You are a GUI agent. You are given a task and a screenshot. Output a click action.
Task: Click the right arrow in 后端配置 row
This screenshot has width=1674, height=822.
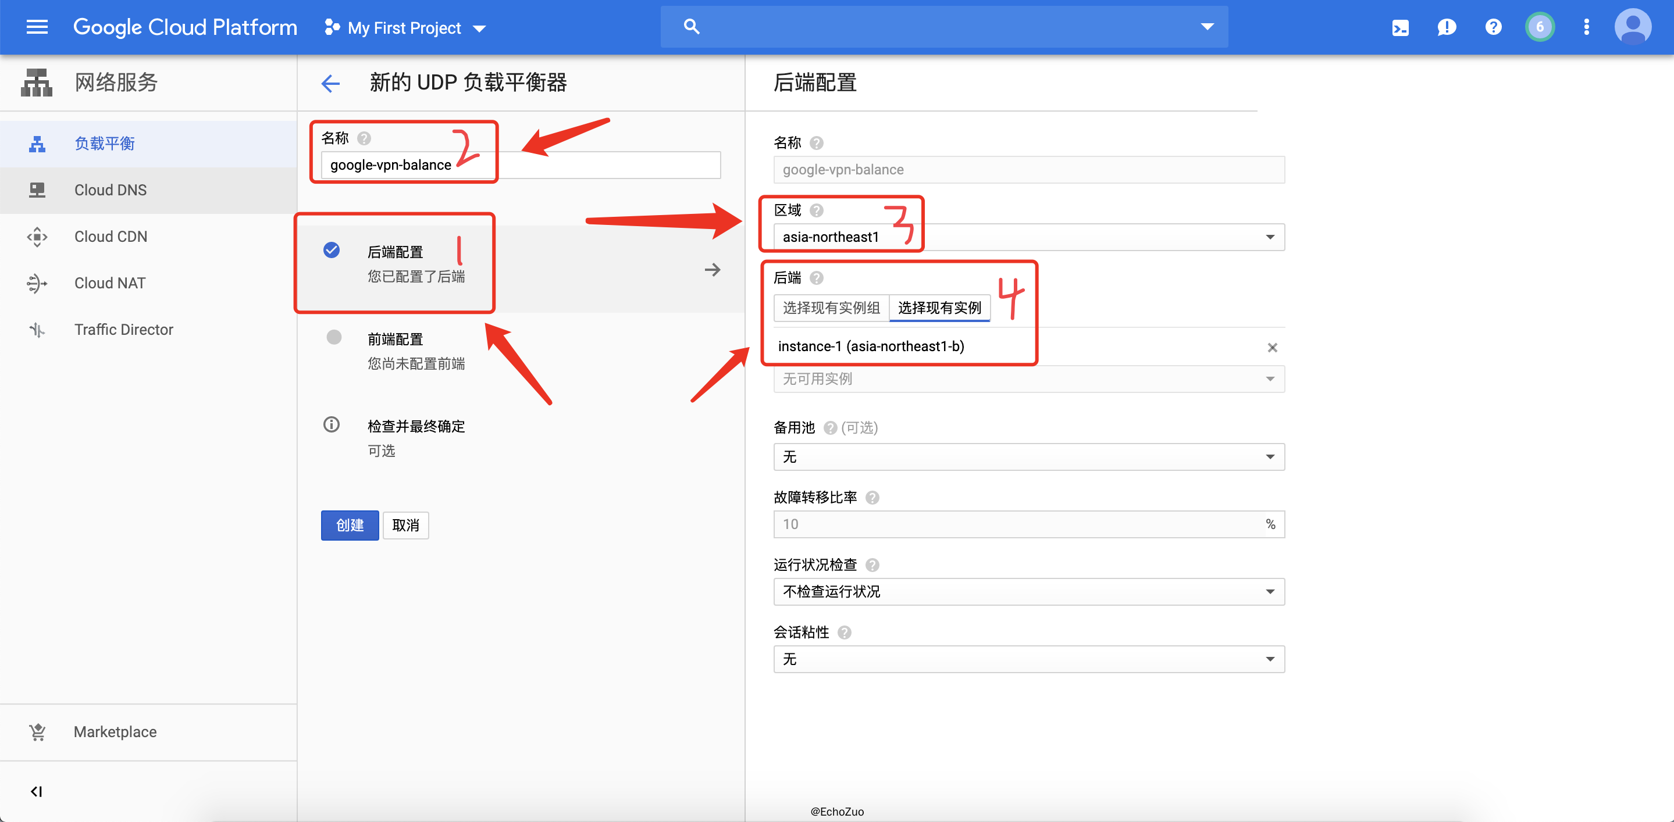point(712,270)
